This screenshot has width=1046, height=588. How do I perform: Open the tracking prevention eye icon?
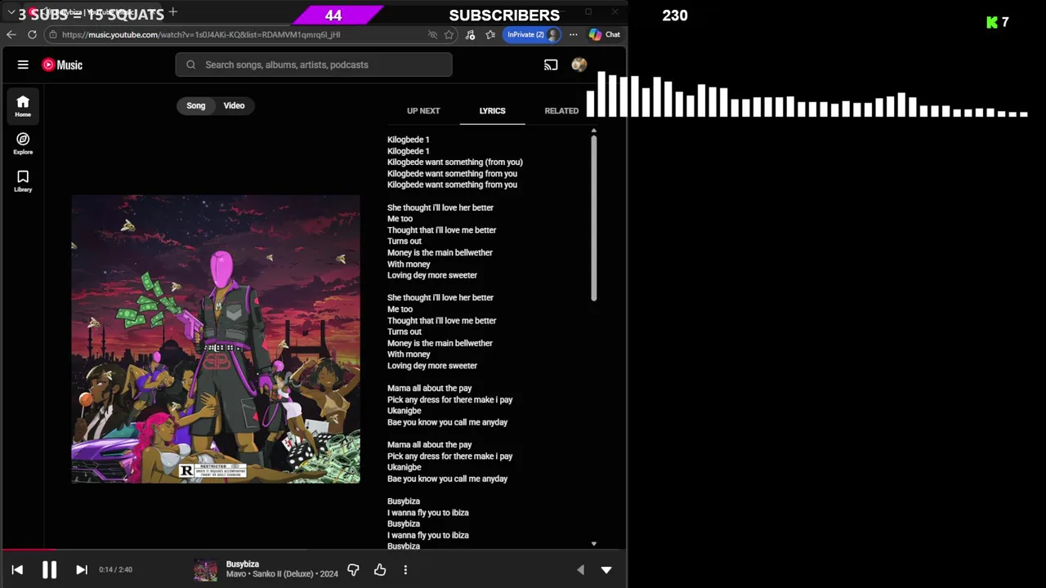click(432, 34)
